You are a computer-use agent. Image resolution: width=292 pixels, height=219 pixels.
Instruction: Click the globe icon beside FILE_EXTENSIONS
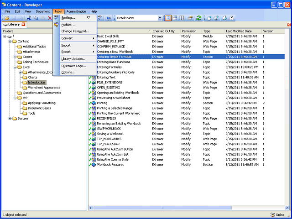(94, 83)
